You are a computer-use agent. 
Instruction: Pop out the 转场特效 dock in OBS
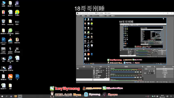155,67
